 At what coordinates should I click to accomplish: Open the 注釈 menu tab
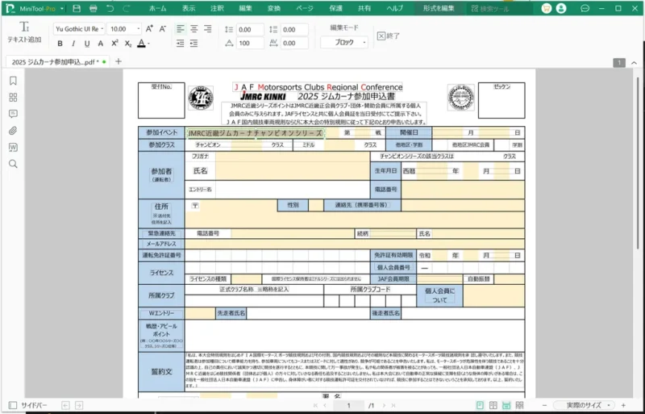coord(217,8)
